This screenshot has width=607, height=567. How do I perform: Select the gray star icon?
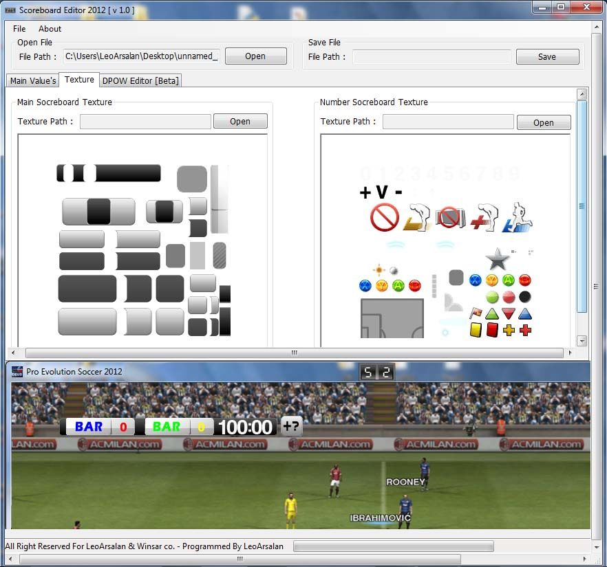[x=497, y=259]
